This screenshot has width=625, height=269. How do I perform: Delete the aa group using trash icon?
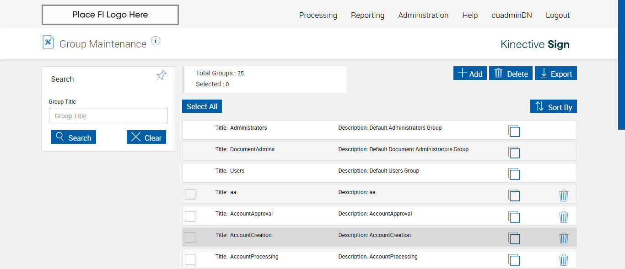564,195
